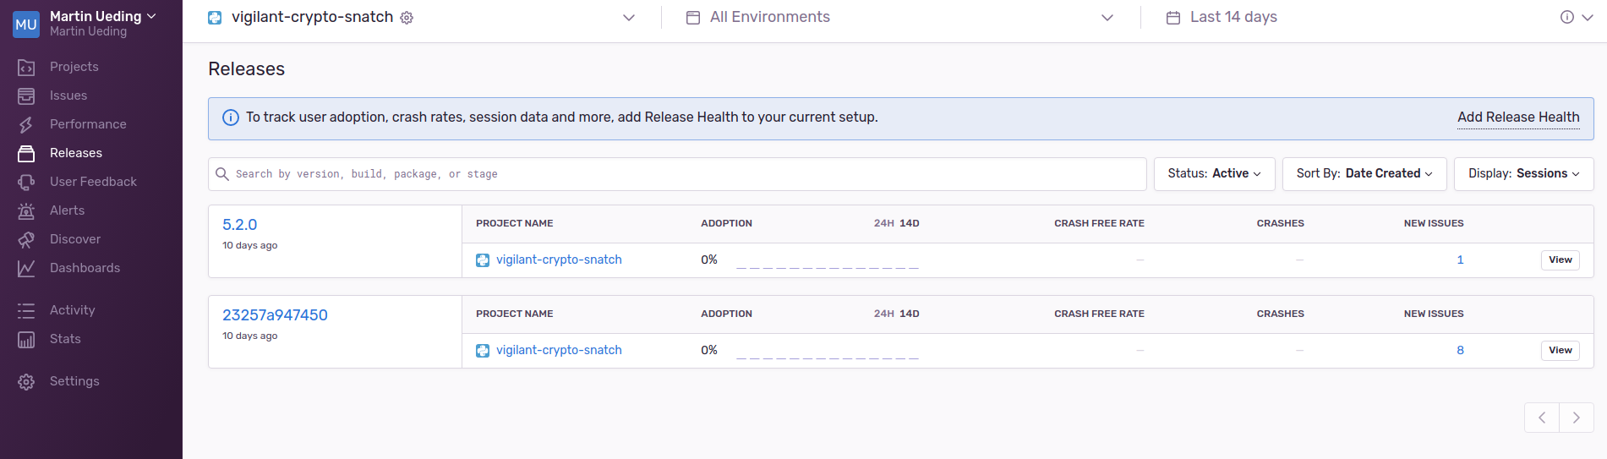Image resolution: width=1607 pixels, height=459 pixels.
Task: Open the Stats bar chart icon
Action: click(x=26, y=339)
